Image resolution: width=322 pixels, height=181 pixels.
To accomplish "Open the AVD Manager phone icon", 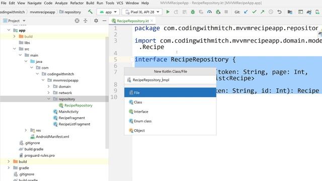I will 317,12.
